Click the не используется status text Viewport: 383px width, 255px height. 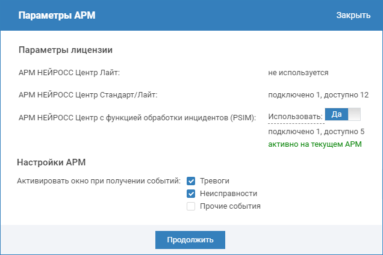point(298,73)
